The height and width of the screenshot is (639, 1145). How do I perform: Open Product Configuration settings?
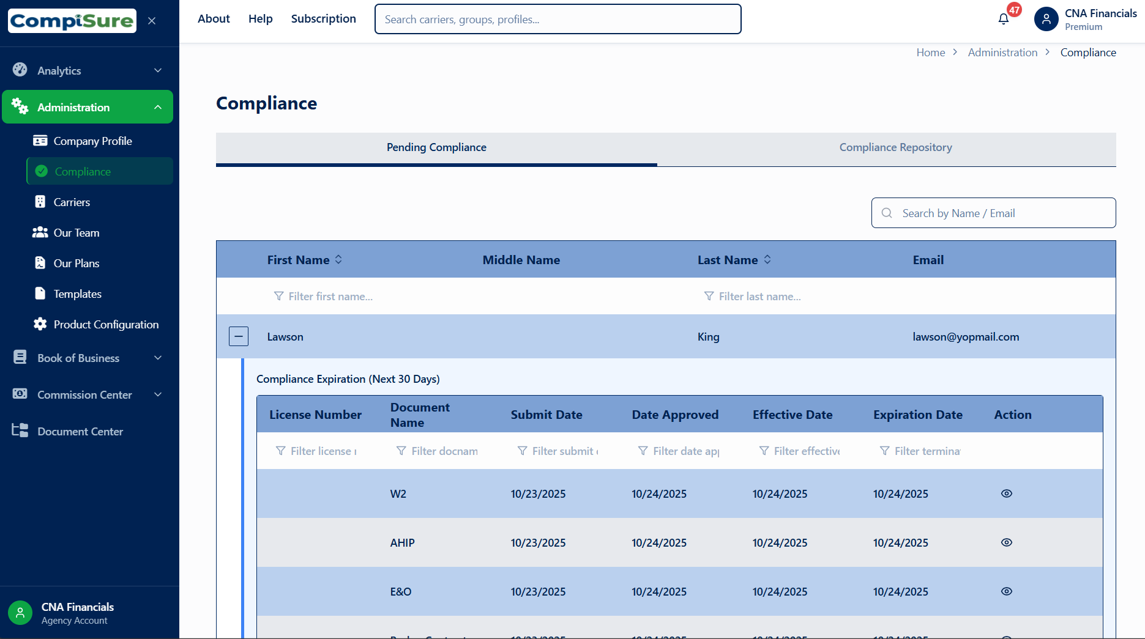pyautogui.click(x=106, y=325)
